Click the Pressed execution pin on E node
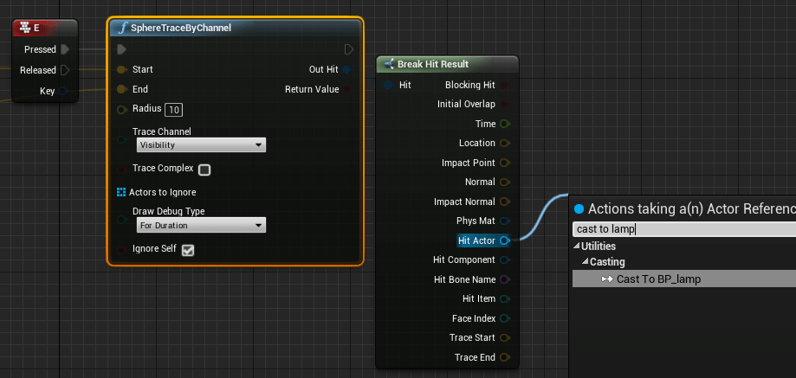Image resolution: width=796 pixels, height=378 pixels. 64,49
